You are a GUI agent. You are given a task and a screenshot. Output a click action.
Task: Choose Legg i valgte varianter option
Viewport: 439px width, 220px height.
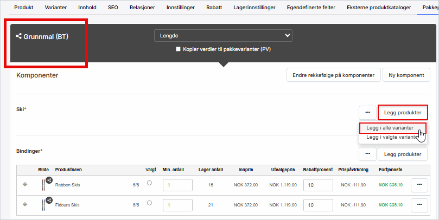point(391,137)
